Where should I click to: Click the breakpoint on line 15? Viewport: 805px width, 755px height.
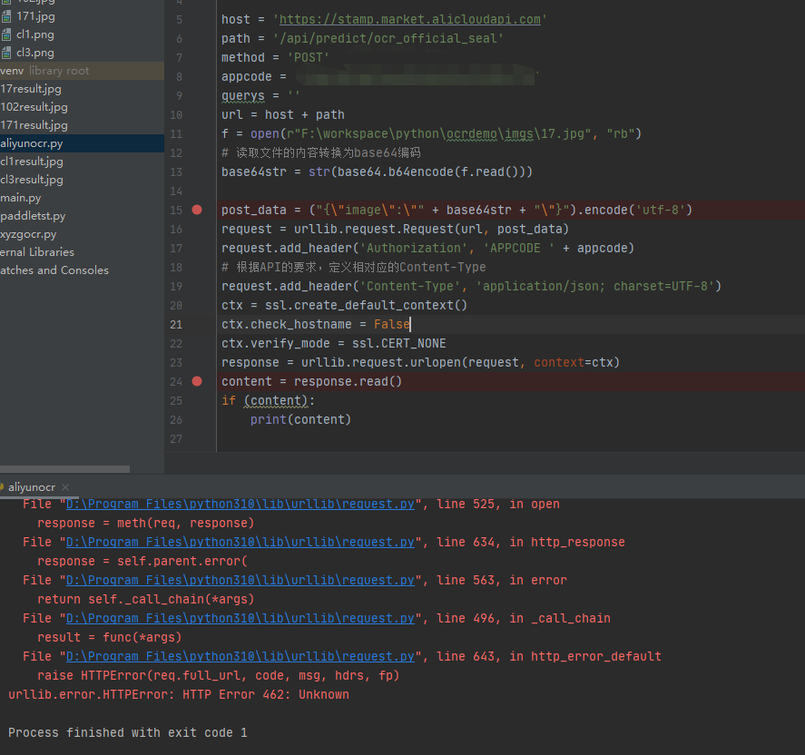[x=197, y=210]
